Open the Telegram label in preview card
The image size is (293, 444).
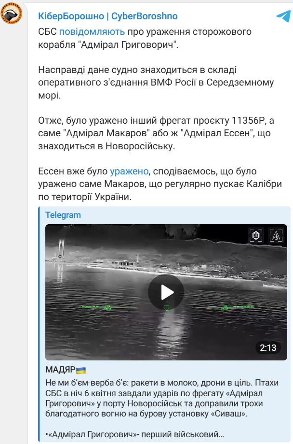pos(63,215)
